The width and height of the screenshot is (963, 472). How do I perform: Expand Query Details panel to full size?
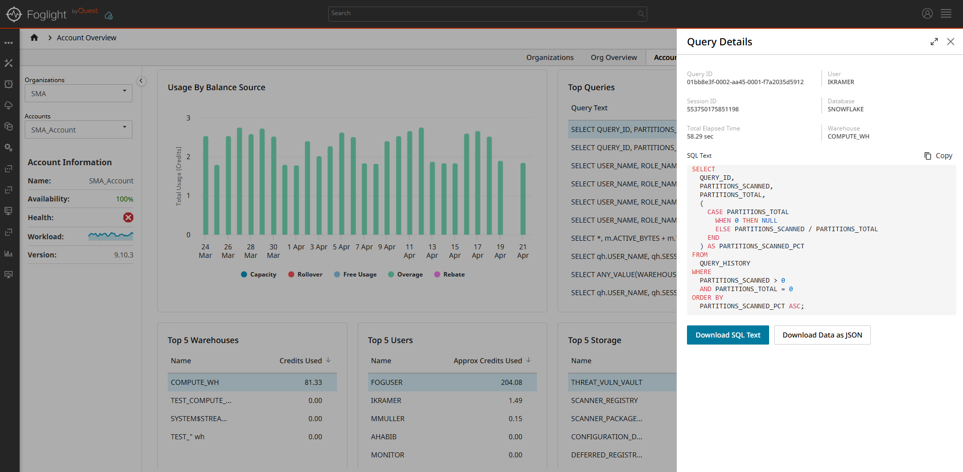click(x=934, y=42)
